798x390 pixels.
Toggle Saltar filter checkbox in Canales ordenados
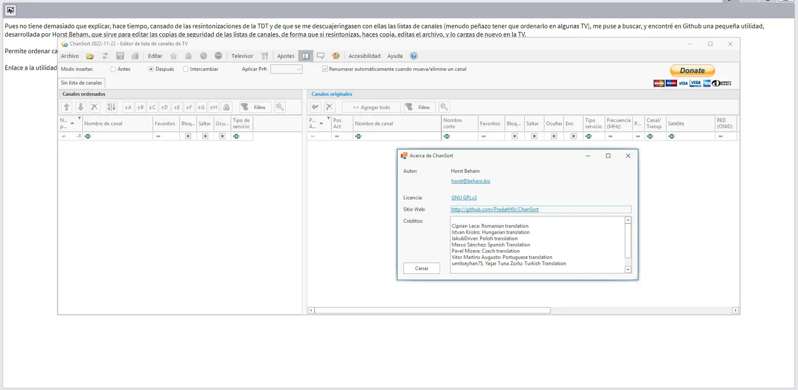click(x=205, y=136)
